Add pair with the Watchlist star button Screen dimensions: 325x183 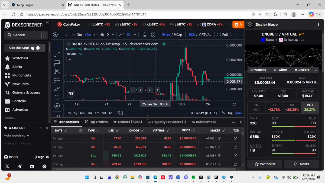265,164
